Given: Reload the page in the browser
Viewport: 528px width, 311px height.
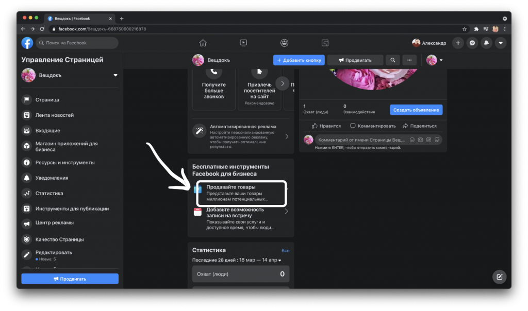Looking at the screenshot, I should [42, 29].
